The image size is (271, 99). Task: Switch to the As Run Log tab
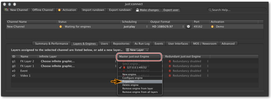click(142, 44)
